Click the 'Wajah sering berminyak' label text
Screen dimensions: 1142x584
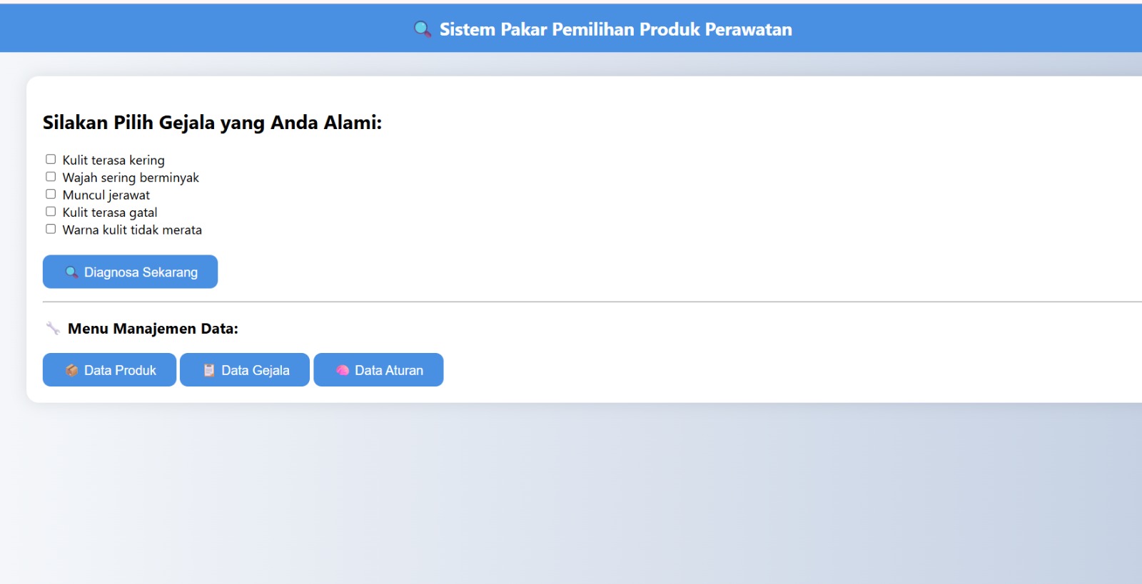point(131,178)
